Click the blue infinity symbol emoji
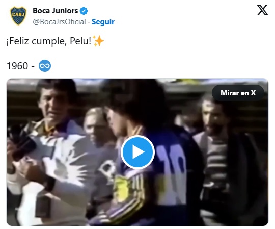 [45, 66]
